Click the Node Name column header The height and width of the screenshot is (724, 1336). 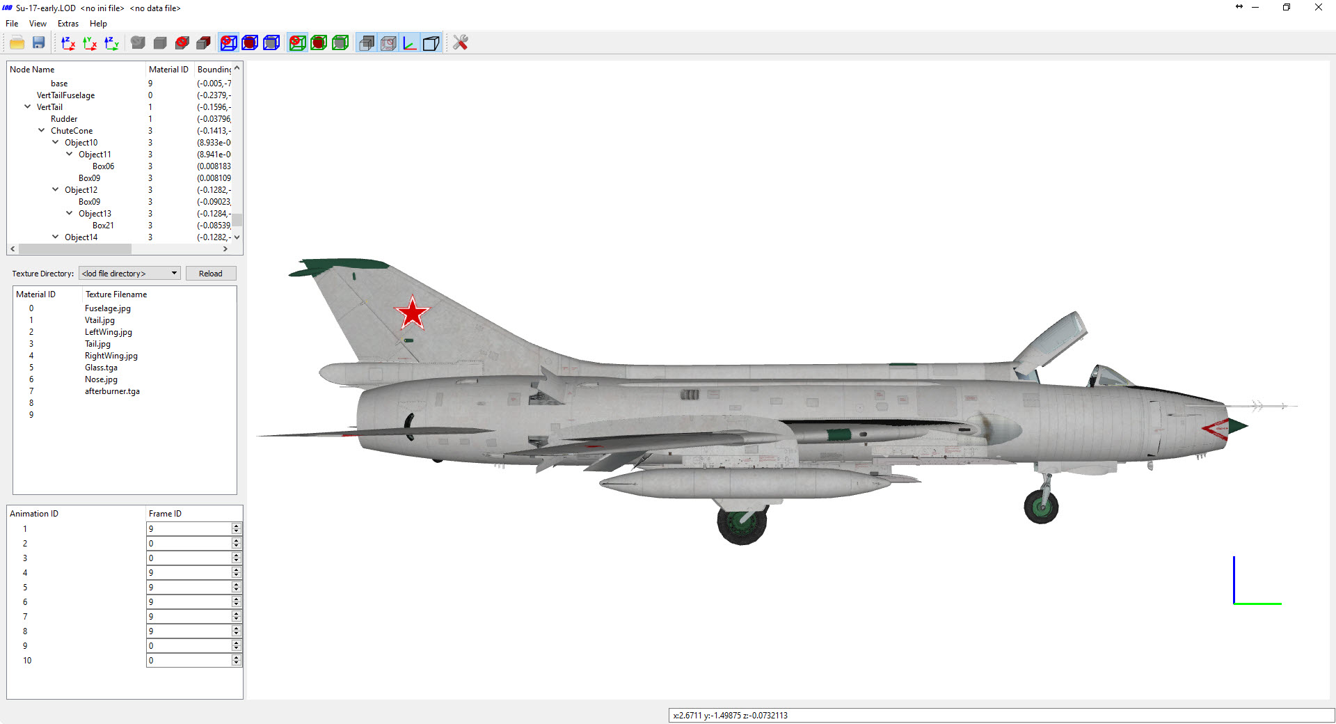pos(76,70)
